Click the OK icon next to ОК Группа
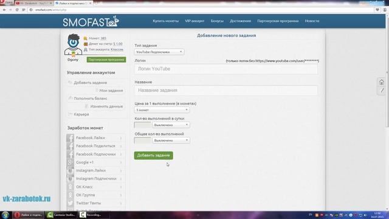The width and height of the screenshot is (389, 219). (71, 195)
